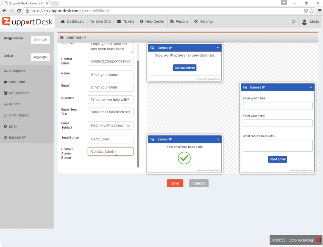The height and width of the screenshot is (247, 323).
Task: Bookmark this page with star icon
Action: coord(312,11)
